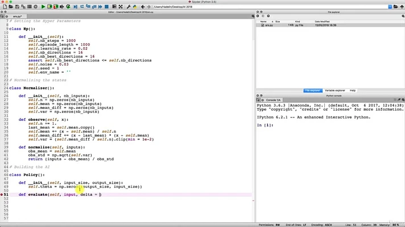Switch to Variable explorer tab

(x=334, y=90)
